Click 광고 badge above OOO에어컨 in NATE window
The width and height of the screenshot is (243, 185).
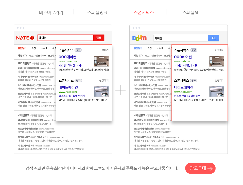pyautogui.click(x=78, y=50)
